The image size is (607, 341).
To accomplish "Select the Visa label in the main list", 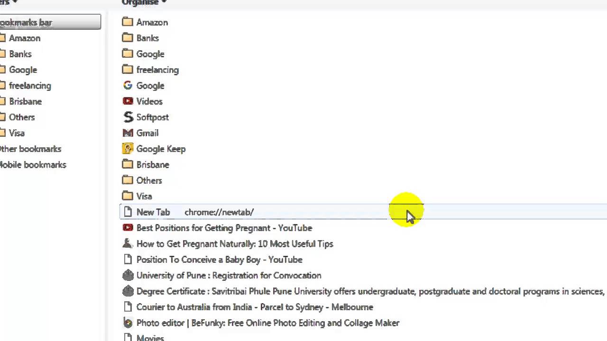I will point(144,197).
